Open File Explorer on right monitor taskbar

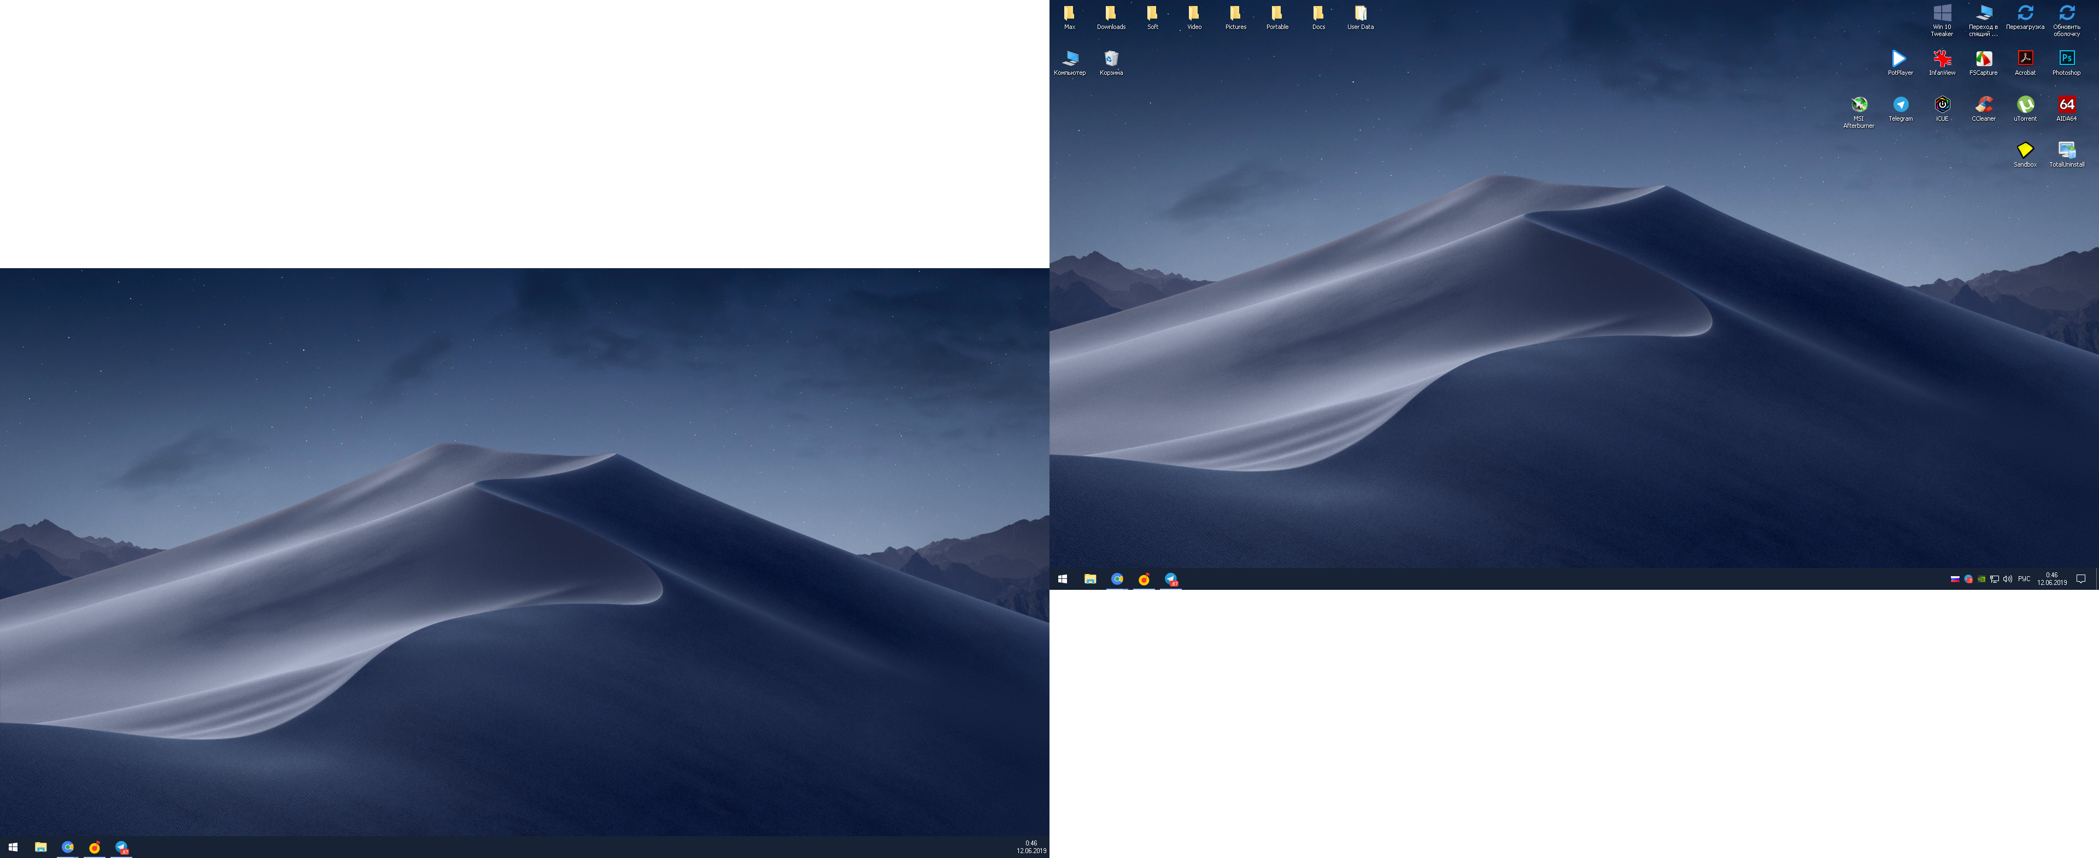coord(1090,579)
